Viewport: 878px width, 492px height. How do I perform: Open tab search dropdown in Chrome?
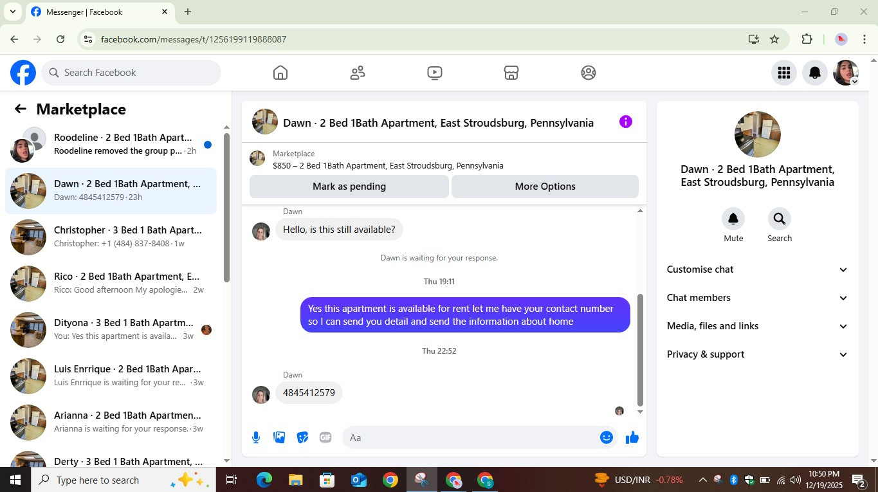(12, 12)
